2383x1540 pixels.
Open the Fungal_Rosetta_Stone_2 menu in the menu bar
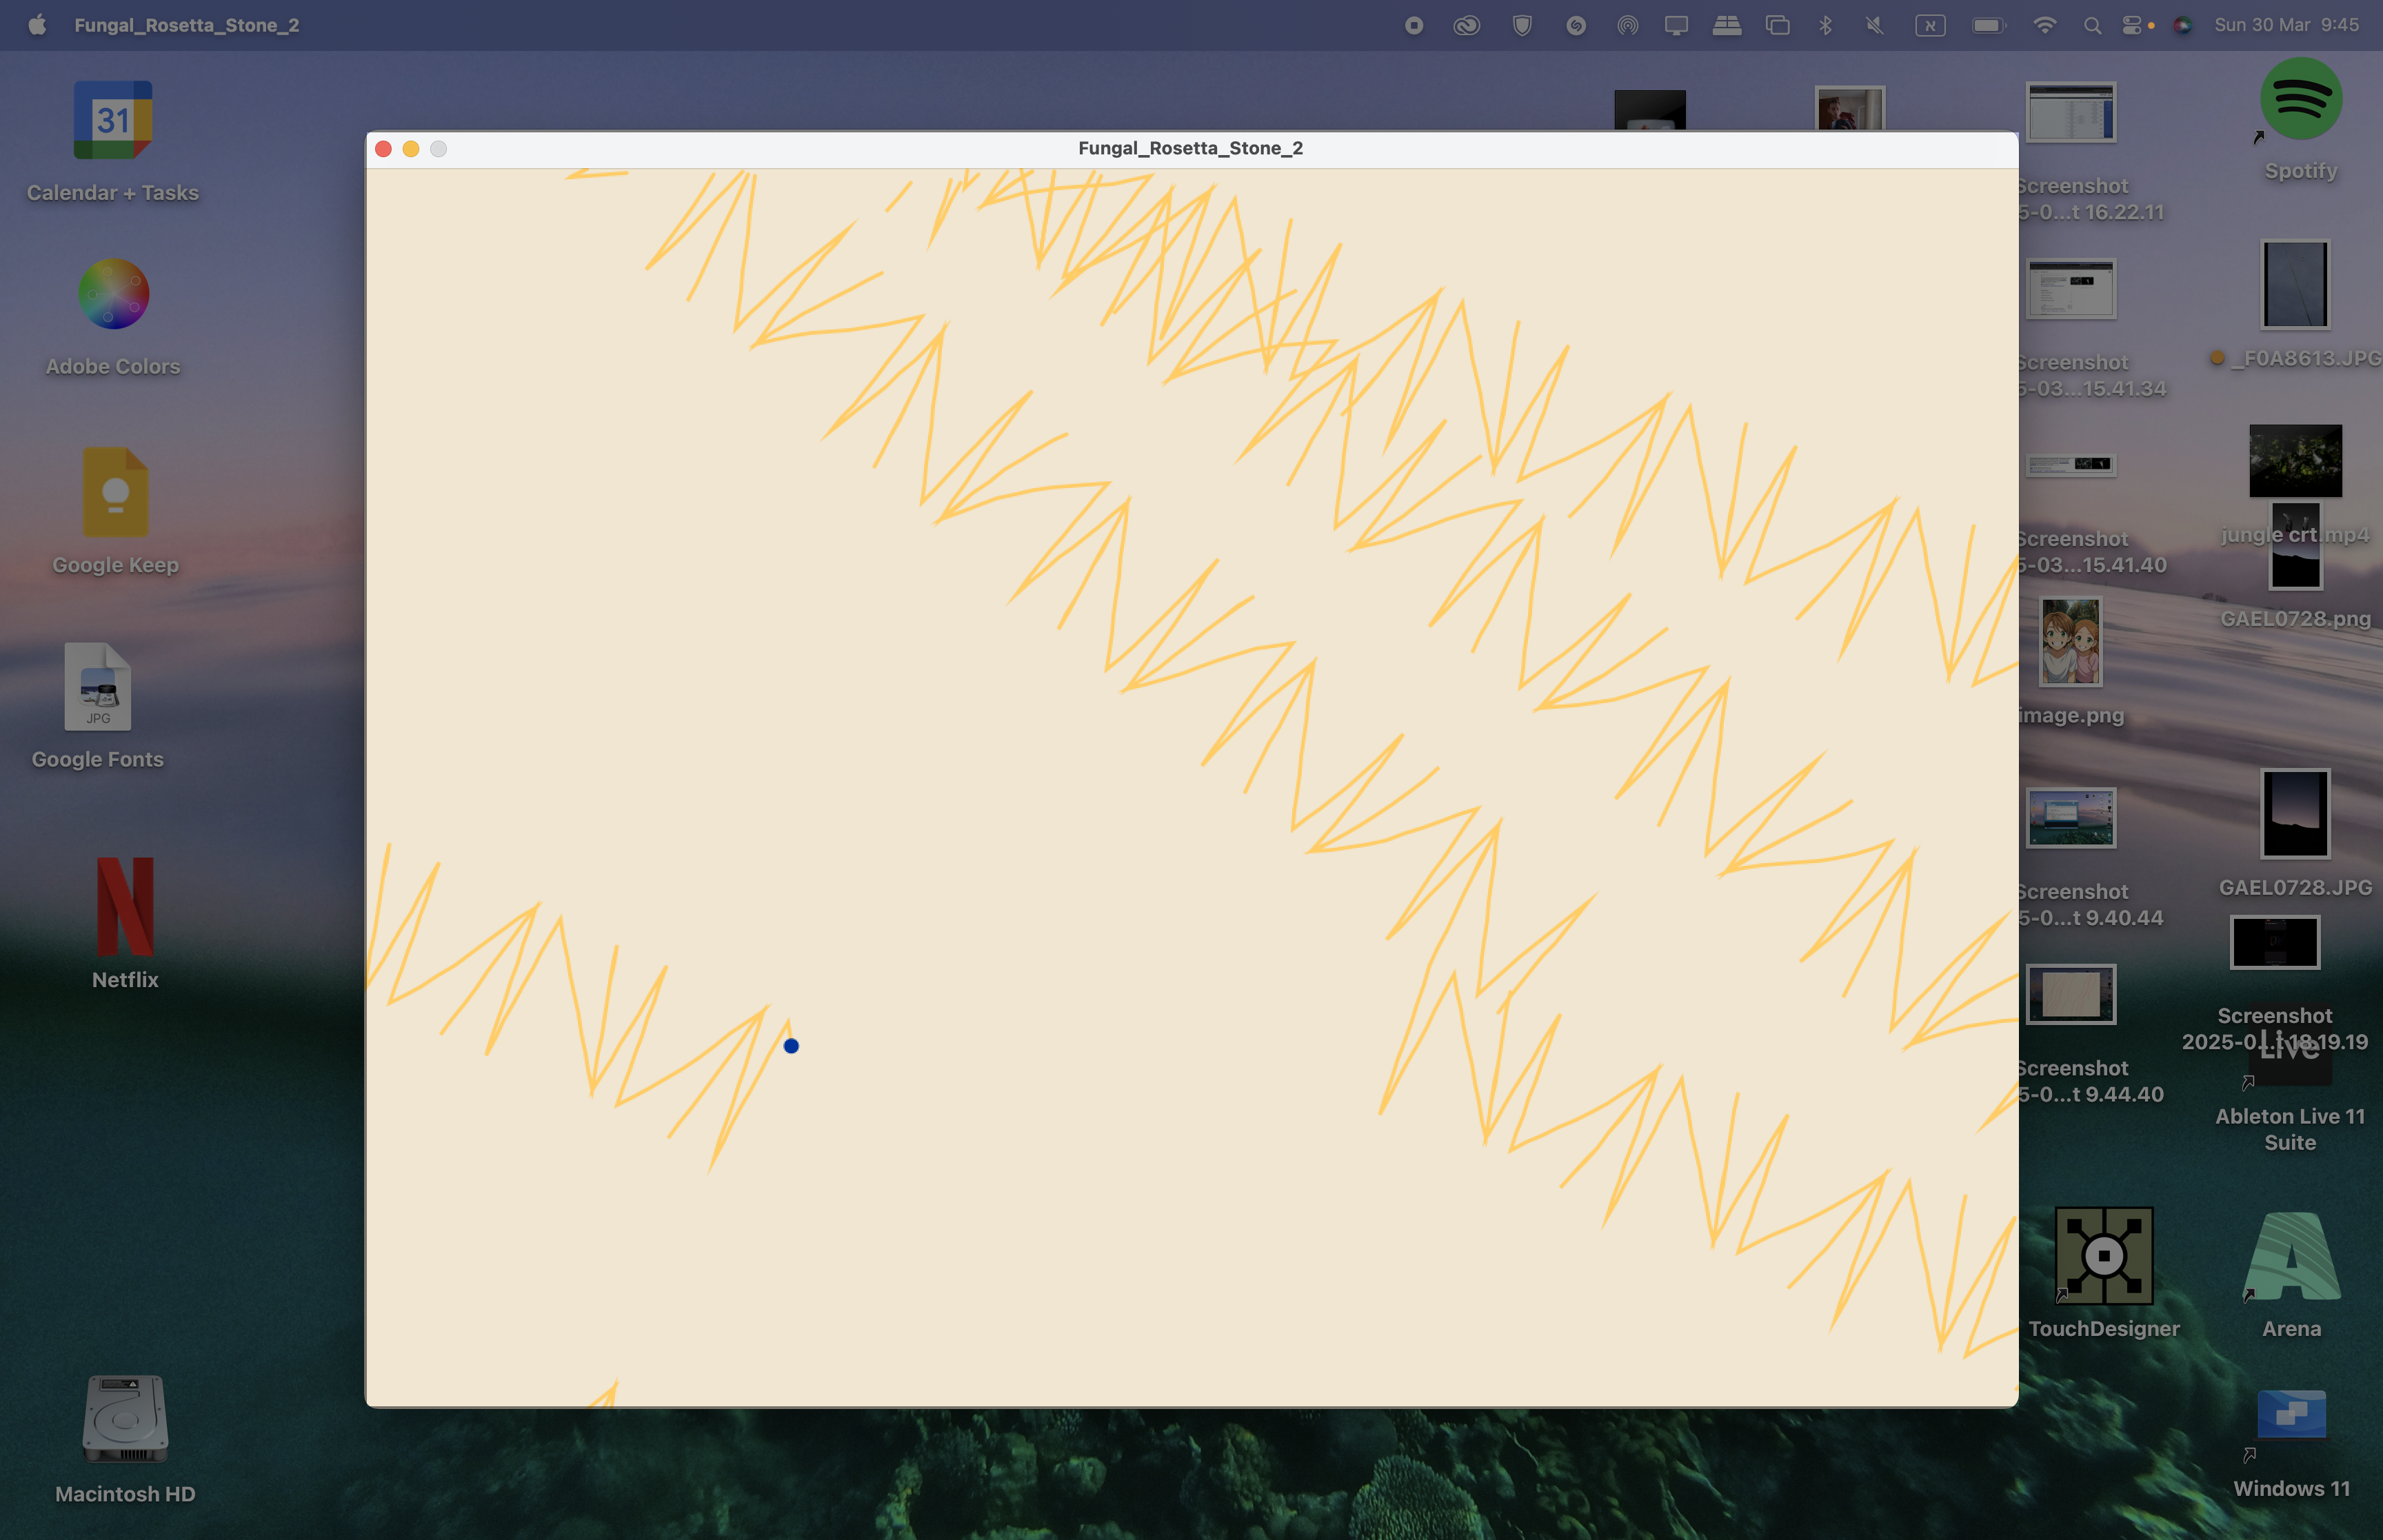[187, 25]
